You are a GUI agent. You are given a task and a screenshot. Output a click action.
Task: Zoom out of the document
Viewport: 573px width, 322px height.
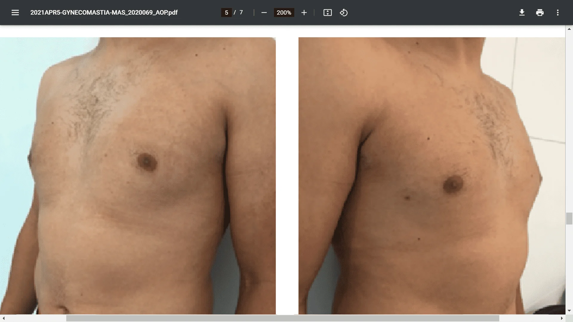(x=264, y=13)
